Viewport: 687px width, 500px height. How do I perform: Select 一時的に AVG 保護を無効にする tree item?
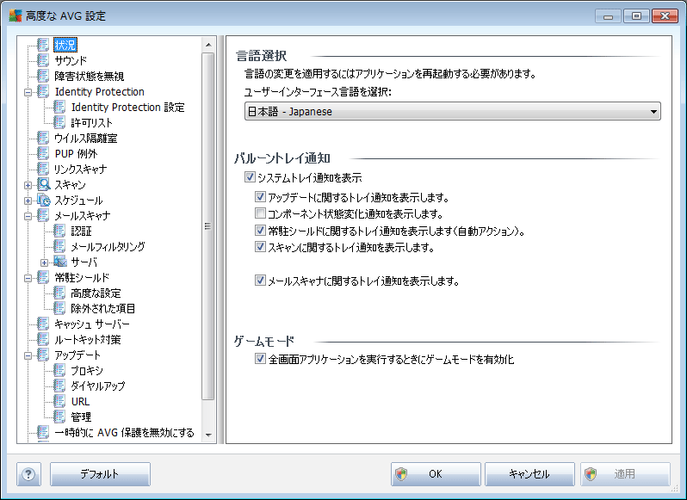tap(125, 433)
